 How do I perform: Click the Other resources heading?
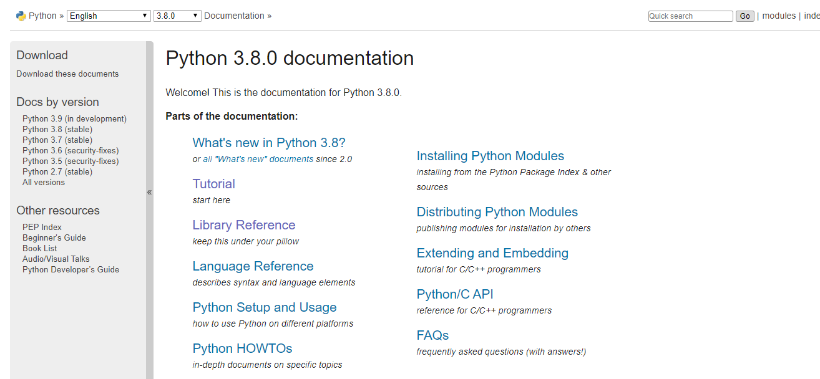58,211
